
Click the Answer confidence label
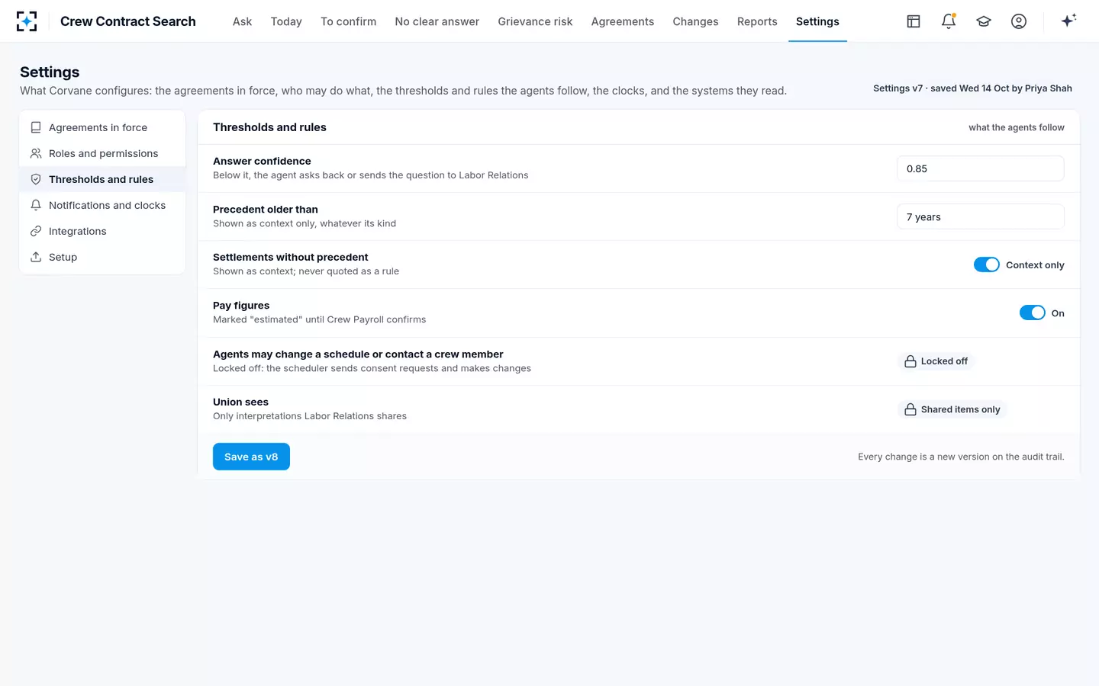click(262, 161)
